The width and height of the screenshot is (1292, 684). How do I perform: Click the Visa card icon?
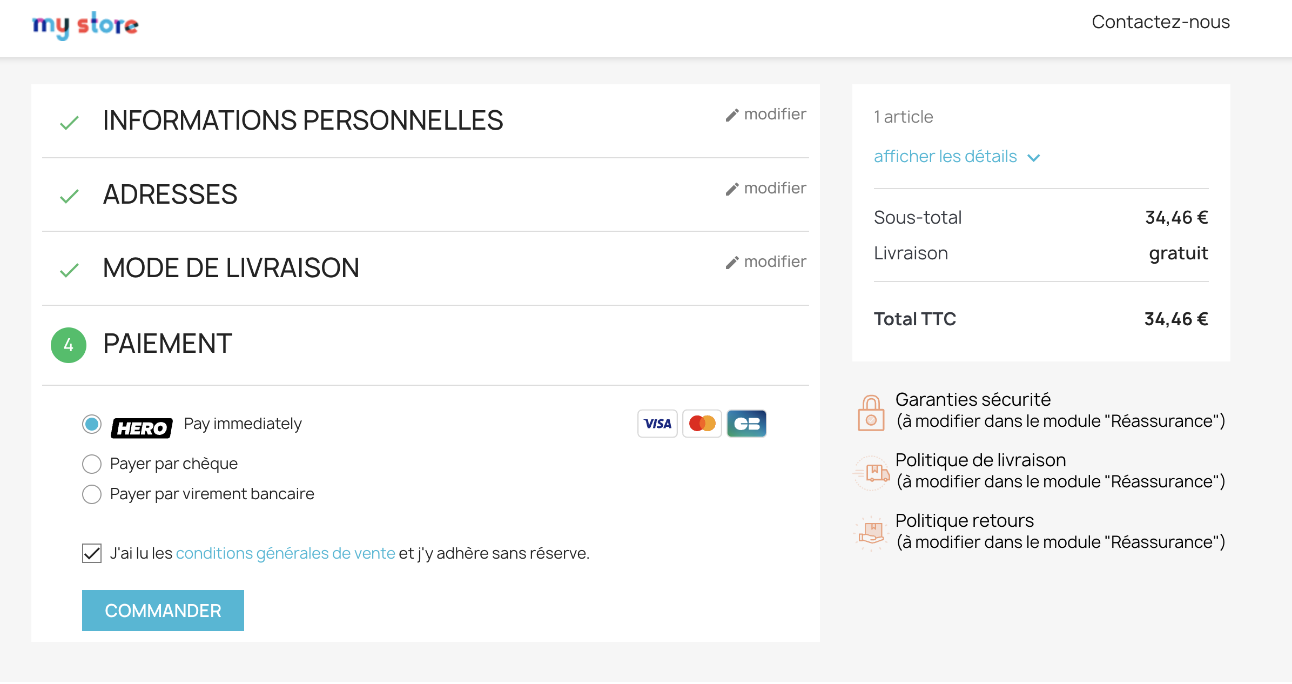click(x=657, y=424)
